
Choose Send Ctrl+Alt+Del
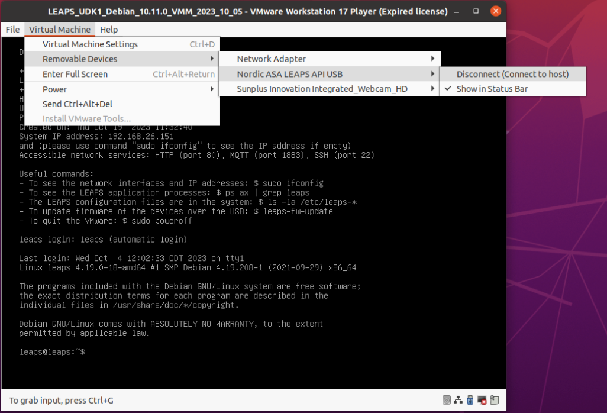[122, 104]
